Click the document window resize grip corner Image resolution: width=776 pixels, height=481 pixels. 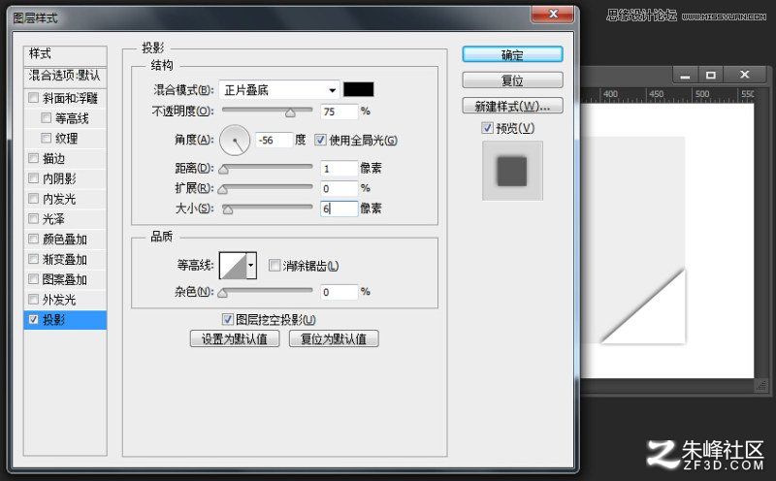tap(761, 385)
